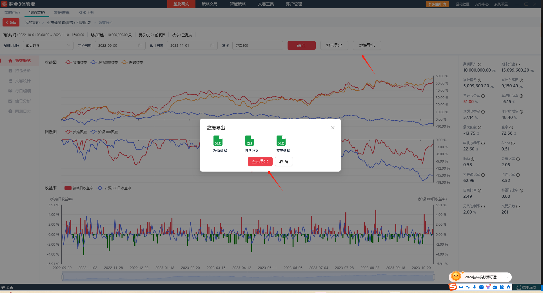
Task: Toggle 策略收益 series in 收益图 legend
Action: click(76, 62)
